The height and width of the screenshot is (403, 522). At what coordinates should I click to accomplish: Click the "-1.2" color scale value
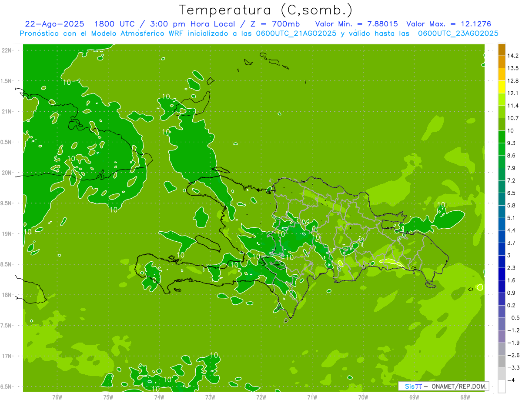pyautogui.click(x=513, y=330)
